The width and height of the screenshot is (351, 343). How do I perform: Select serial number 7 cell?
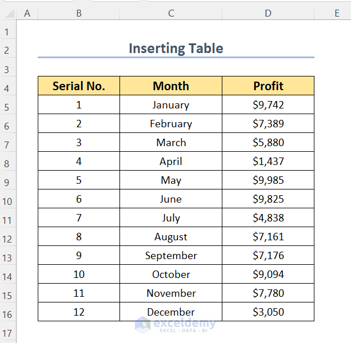coord(79,218)
